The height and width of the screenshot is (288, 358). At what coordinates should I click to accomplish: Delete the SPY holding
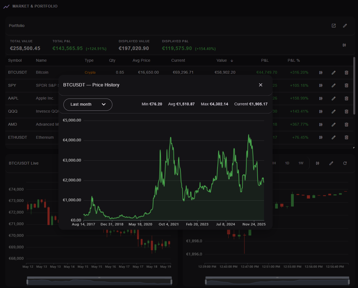pyautogui.click(x=346, y=85)
